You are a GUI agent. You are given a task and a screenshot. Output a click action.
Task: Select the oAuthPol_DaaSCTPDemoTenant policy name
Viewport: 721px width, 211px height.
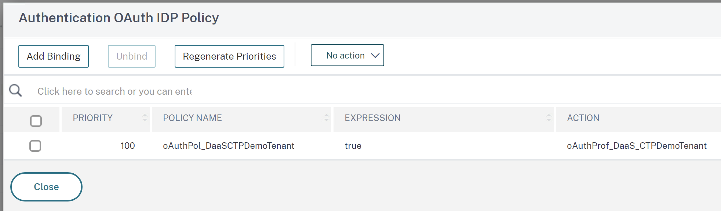click(x=229, y=146)
